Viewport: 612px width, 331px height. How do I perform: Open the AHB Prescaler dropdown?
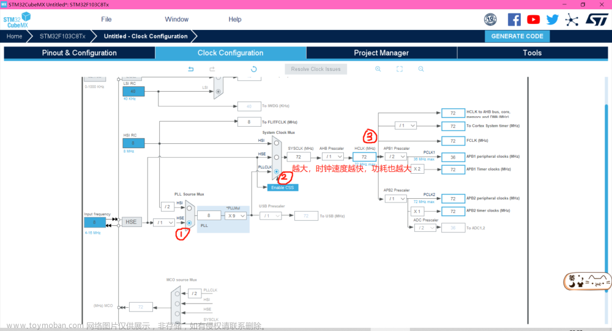click(x=333, y=157)
